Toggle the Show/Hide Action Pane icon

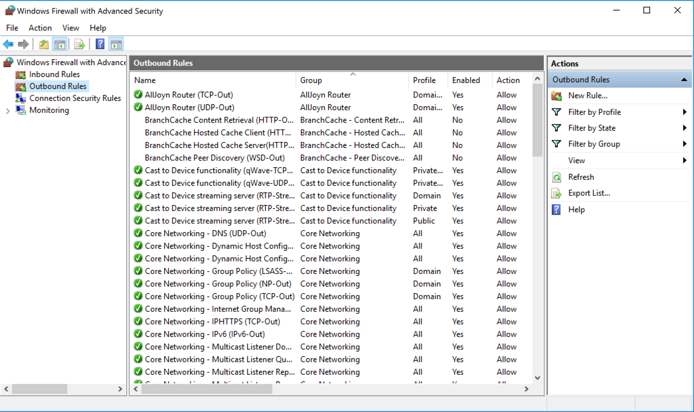(116, 44)
